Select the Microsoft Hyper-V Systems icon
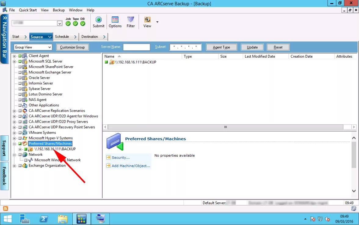Viewport: 359px width, 225px height. pos(25,138)
